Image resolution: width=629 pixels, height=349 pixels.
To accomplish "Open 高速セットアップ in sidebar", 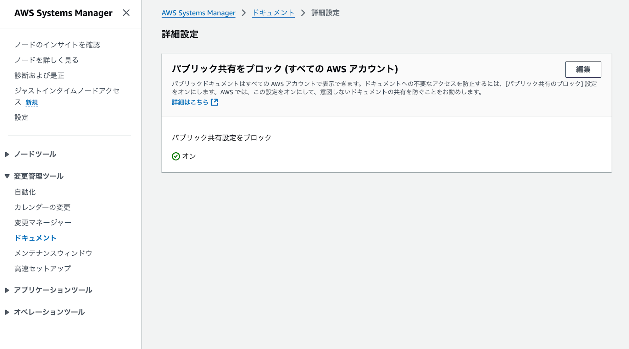I will point(43,269).
